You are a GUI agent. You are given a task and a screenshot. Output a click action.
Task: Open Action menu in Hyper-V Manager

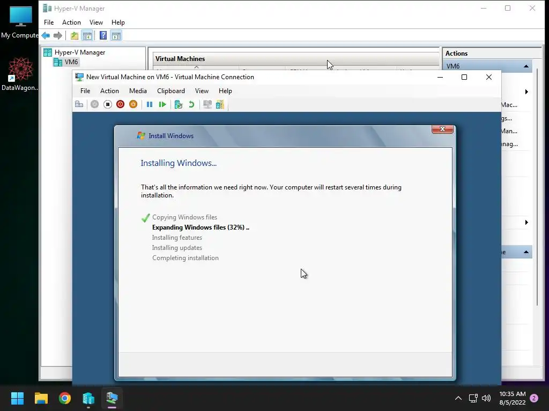(71, 22)
